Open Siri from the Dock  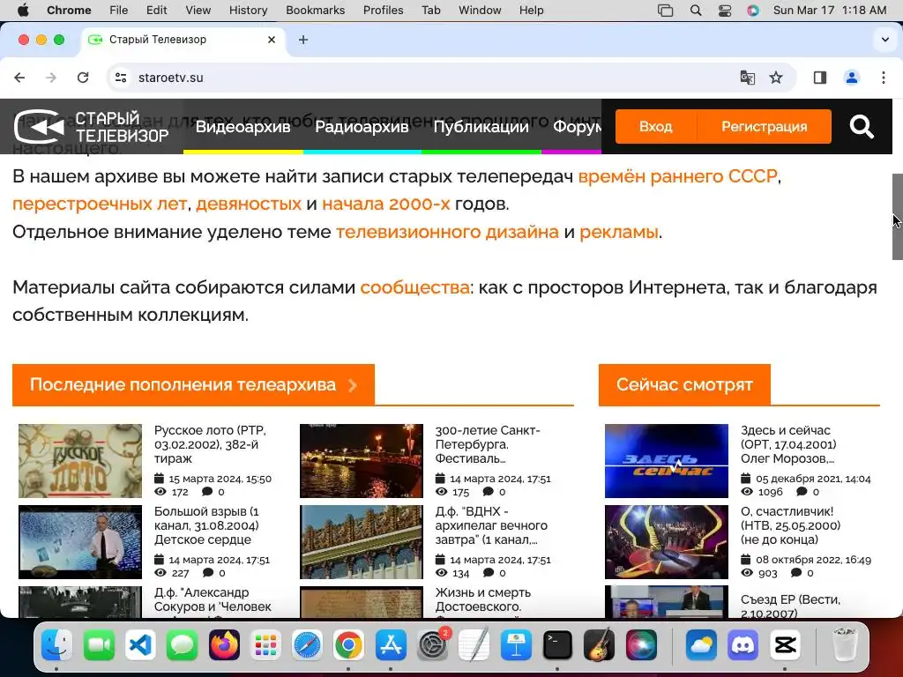(x=641, y=644)
